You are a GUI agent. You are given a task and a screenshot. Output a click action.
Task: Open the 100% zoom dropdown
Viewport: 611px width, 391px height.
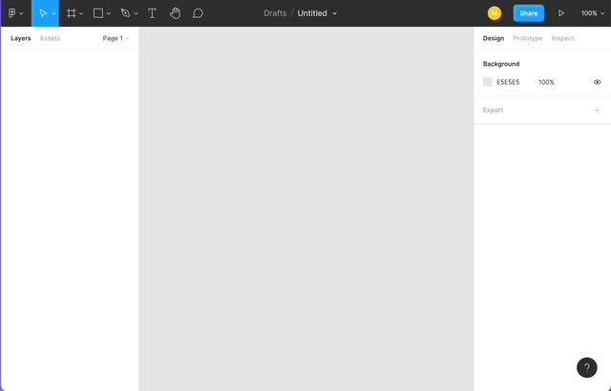[593, 13]
